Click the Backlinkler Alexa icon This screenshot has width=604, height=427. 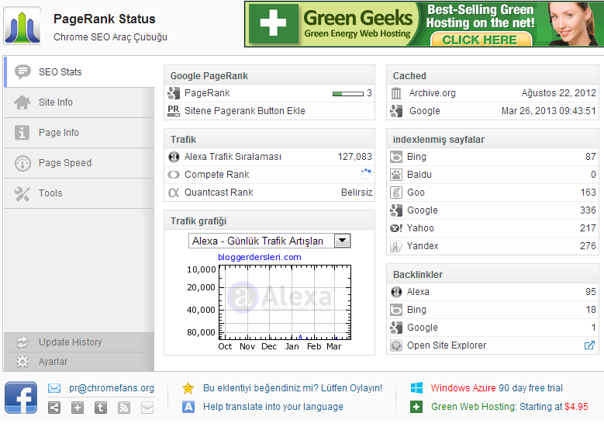click(x=396, y=292)
